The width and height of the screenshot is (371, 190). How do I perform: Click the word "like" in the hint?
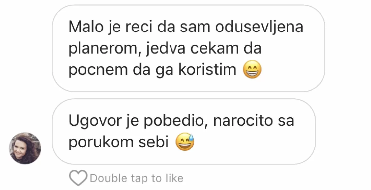click(x=175, y=178)
